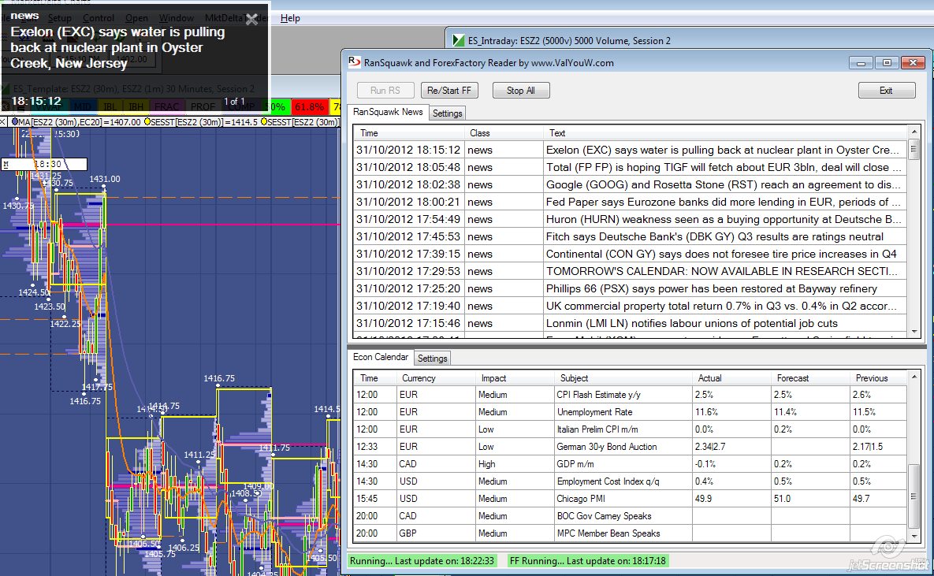
Task: Select the Unemployment Rate calendar row
Action: coord(631,411)
